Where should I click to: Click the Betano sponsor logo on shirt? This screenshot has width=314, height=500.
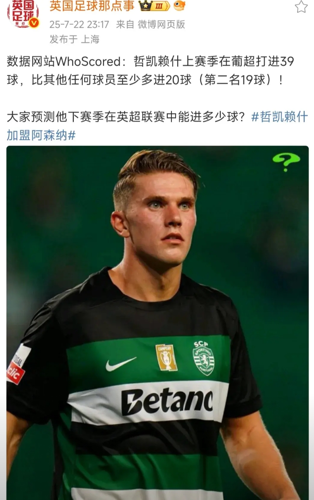(167, 402)
